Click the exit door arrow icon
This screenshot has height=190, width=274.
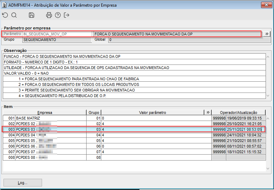67,15
